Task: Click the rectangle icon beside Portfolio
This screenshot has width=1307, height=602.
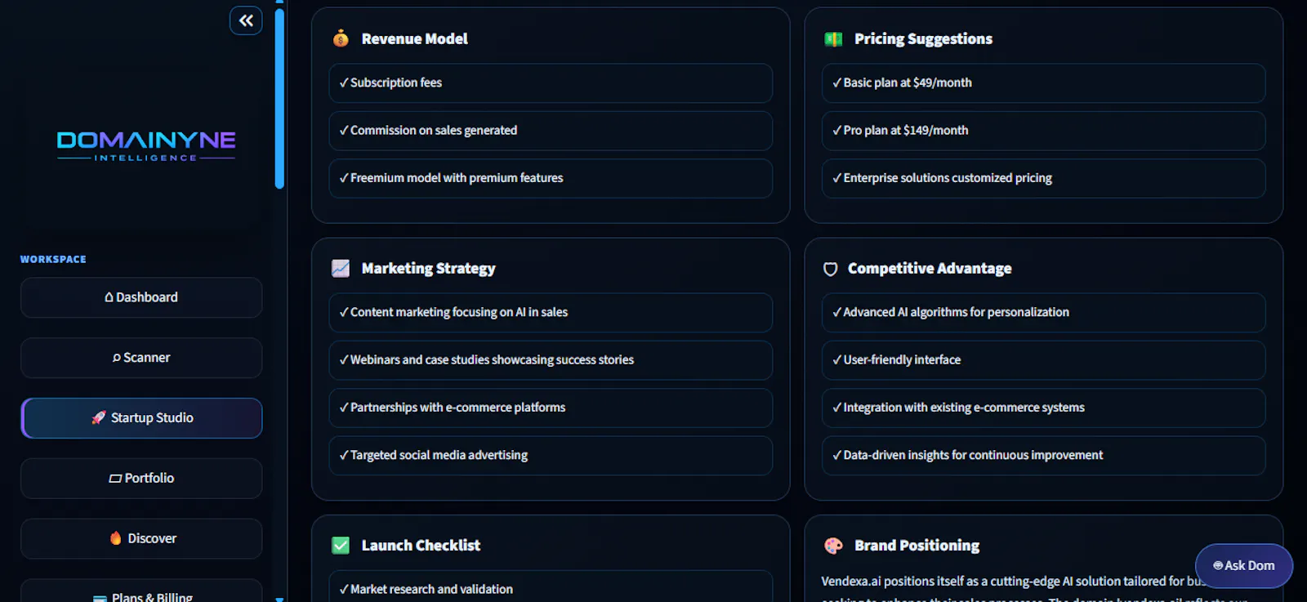Action: point(115,479)
